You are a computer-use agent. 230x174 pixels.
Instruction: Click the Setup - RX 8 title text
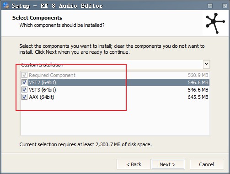[57, 6]
